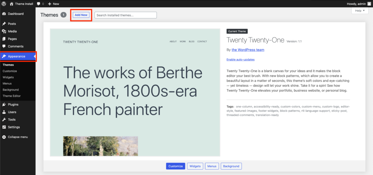Click the Widgets button below the theme

pos(195,166)
